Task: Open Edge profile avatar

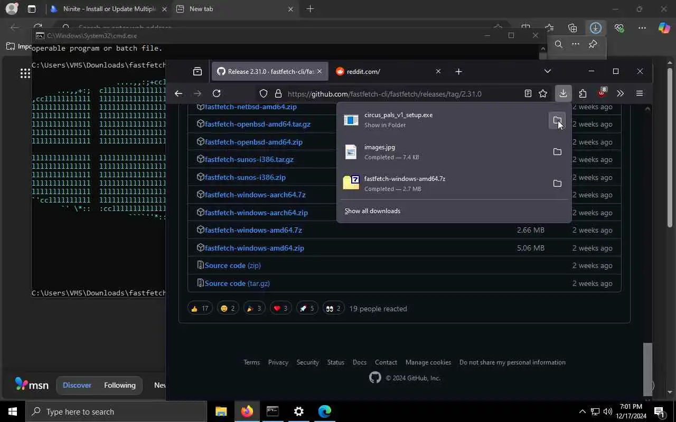Action: pos(12,9)
